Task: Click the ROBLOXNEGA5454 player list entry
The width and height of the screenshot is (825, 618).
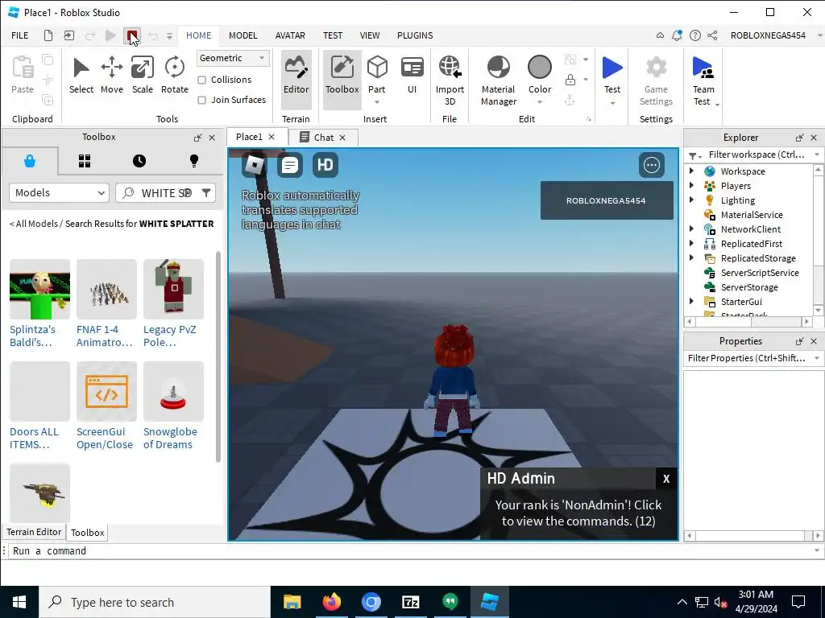Action: click(607, 200)
